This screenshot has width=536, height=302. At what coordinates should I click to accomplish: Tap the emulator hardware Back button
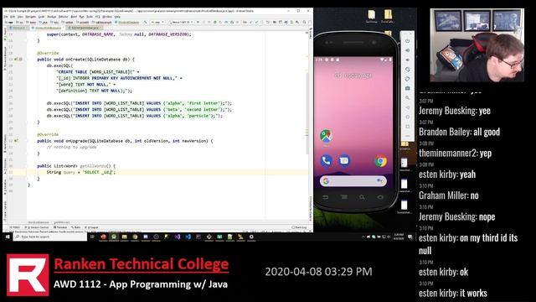pos(326,197)
